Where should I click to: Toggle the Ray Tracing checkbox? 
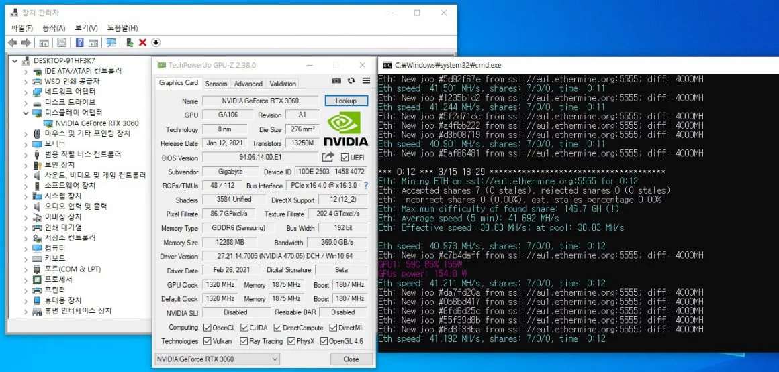[244, 341]
